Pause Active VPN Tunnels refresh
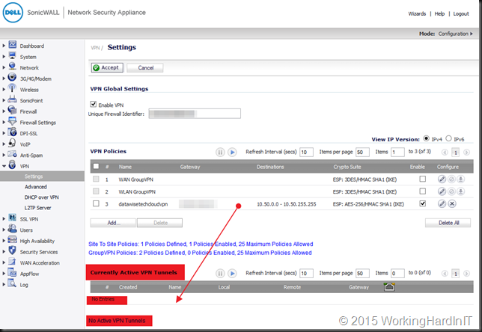 (220, 274)
